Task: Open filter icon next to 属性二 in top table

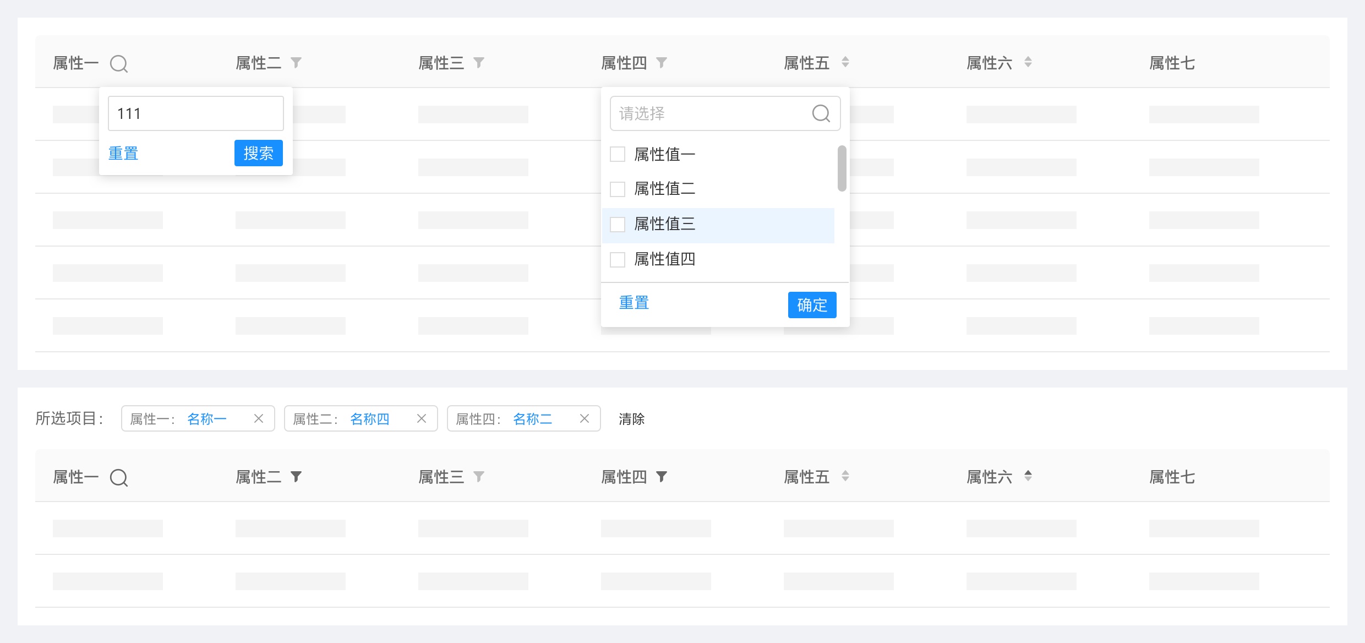Action: [x=296, y=63]
